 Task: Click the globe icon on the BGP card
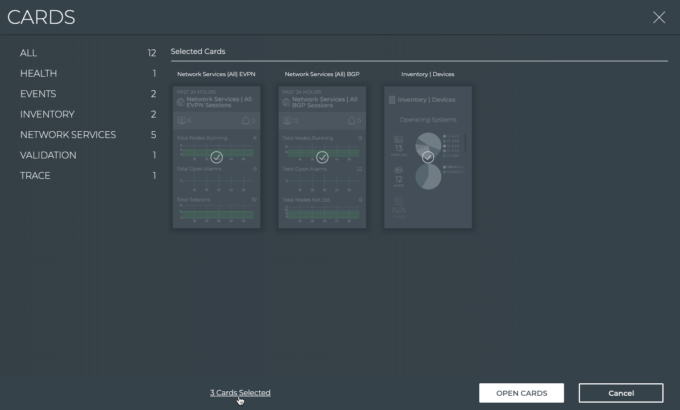point(287,102)
